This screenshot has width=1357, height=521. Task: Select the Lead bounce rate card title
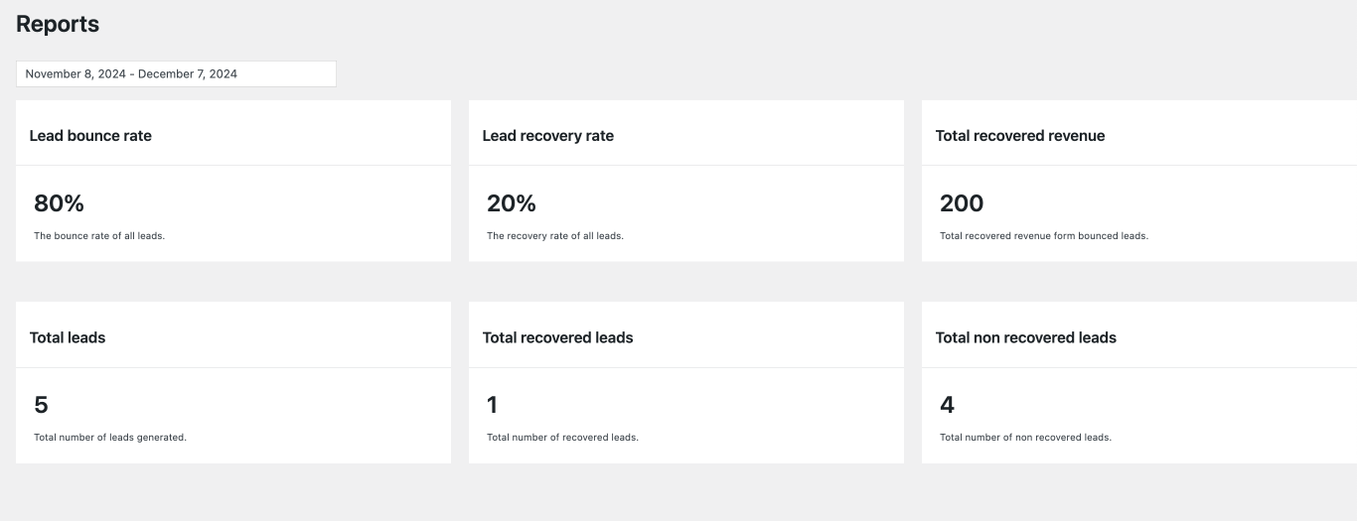(90, 136)
